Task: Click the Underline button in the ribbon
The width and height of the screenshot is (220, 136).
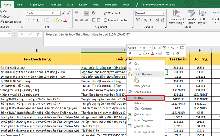Action: pos(38,20)
